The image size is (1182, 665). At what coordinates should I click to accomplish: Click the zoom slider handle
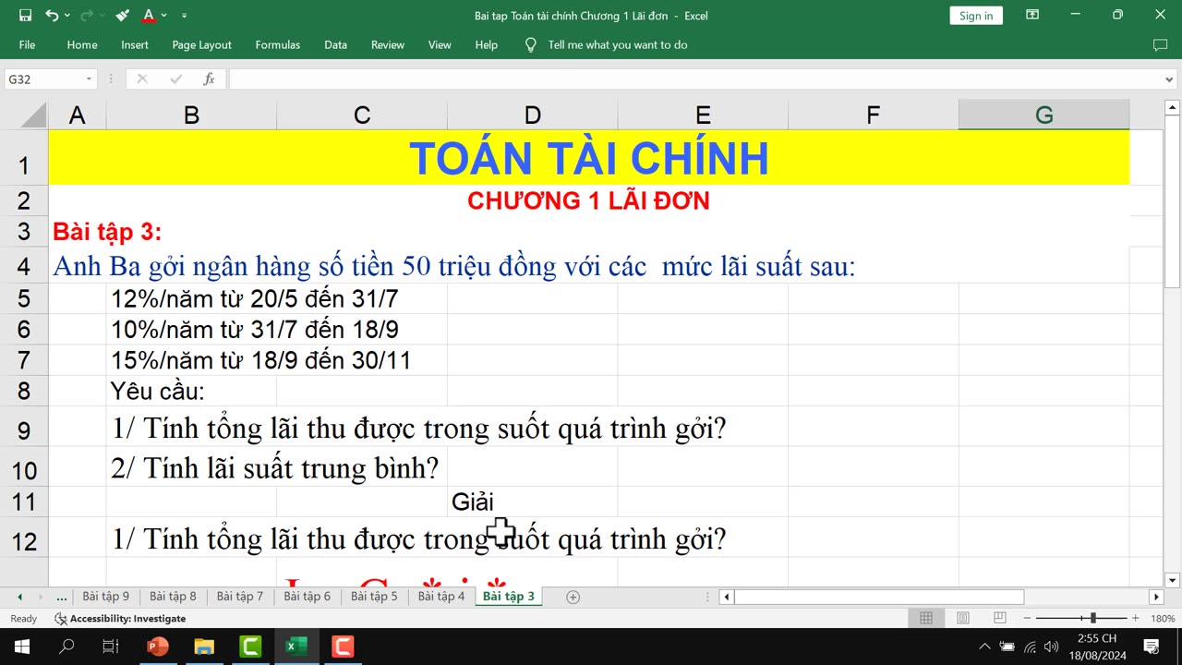coord(1093,618)
